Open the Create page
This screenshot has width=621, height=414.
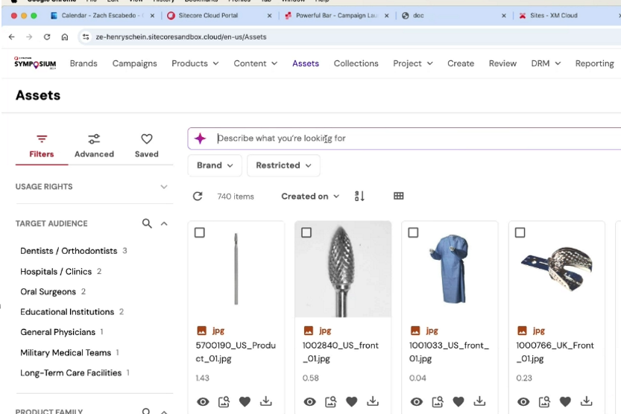461,63
